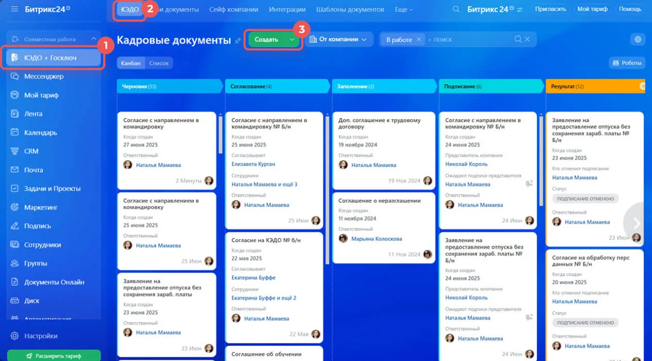Click Помощь button
The height and width of the screenshot is (361, 652).
630,9
